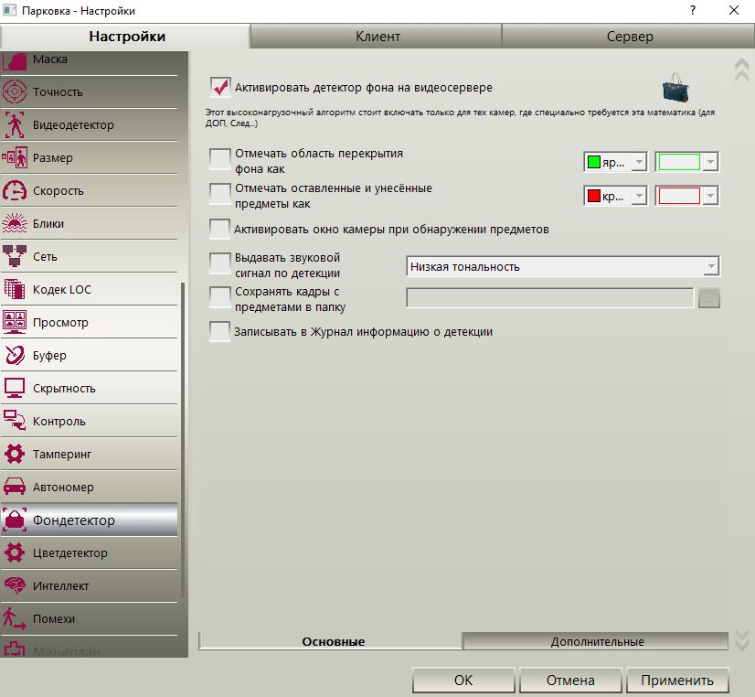Select the Кодек LOC text label

61,289
